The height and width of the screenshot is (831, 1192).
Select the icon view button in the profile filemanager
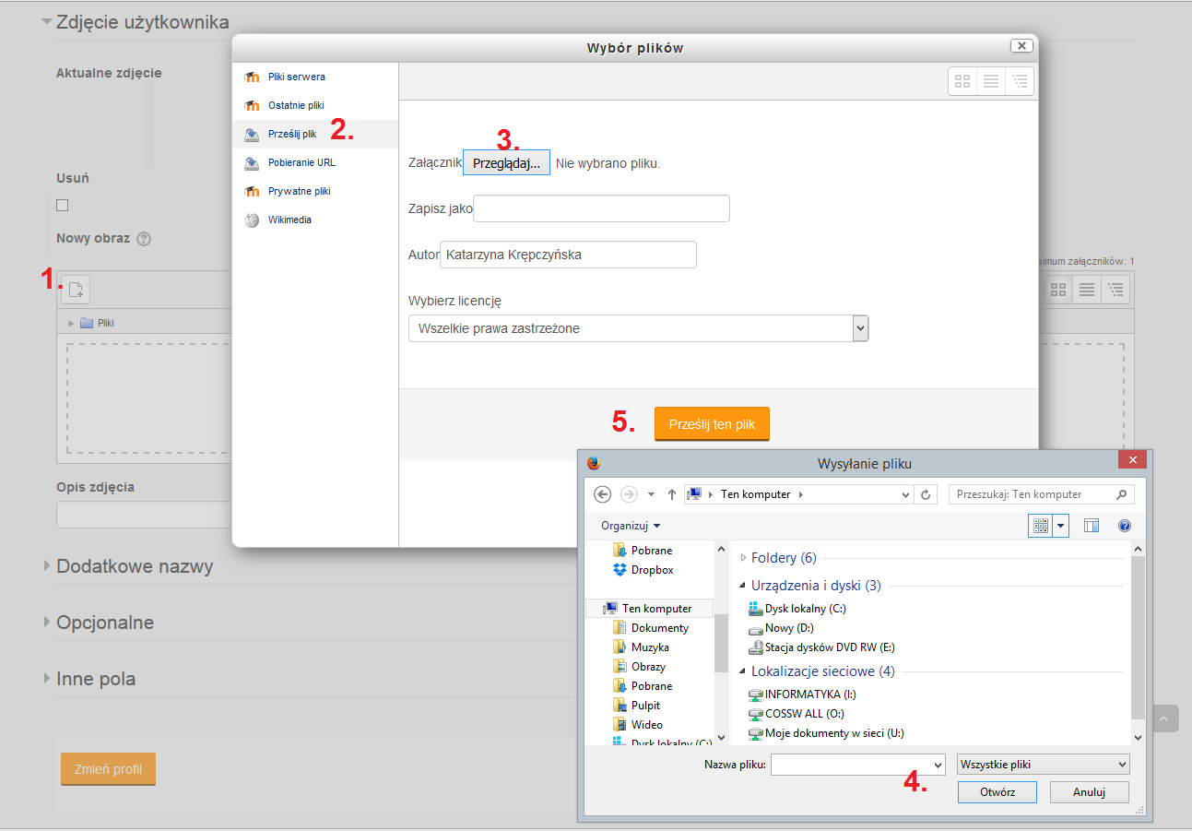(x=1058, y=290)
